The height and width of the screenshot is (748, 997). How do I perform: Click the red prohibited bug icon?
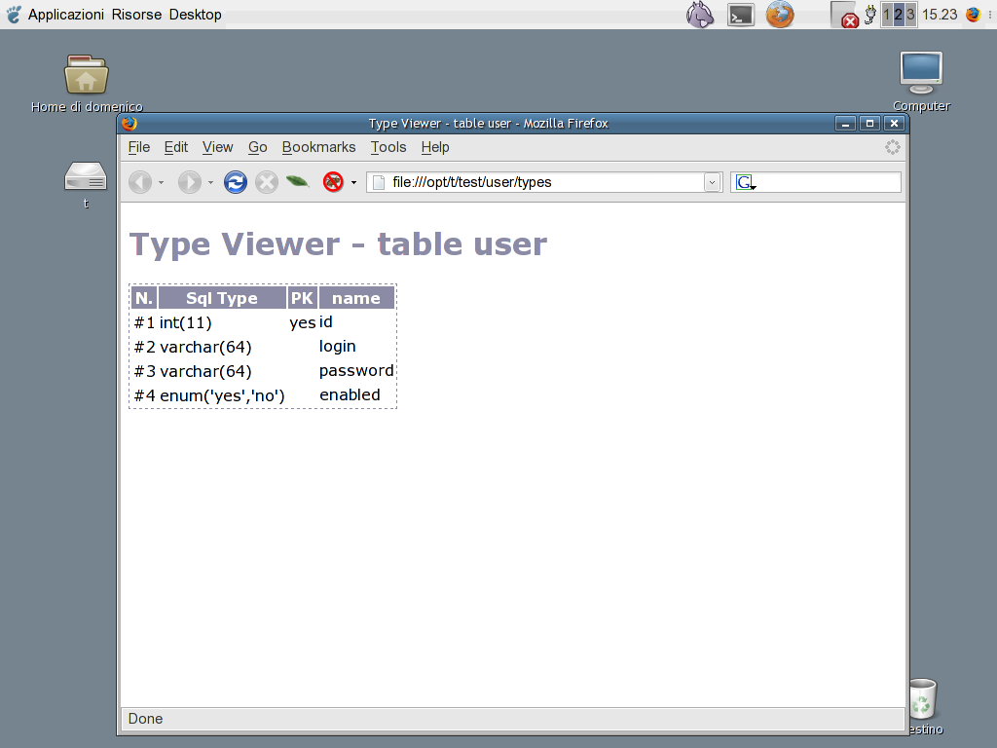334,182
